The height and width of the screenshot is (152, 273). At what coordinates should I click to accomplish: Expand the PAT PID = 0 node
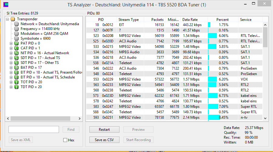pyautogui.click(x=11, y=43)
